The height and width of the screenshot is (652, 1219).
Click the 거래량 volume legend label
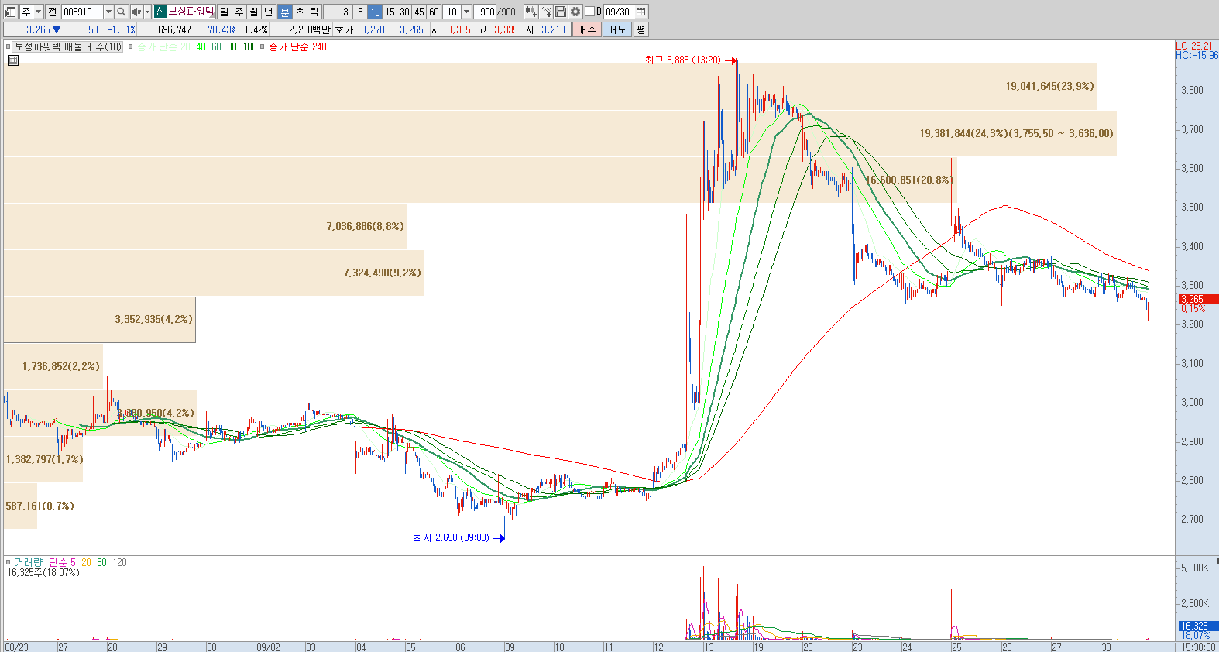click(x=29, y=562)
